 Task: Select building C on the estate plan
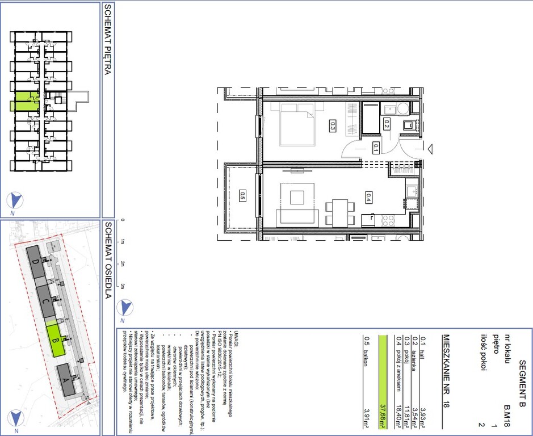pos(46,301)
